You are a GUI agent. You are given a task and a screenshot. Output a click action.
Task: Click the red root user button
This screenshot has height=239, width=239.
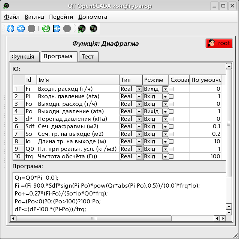tap(219, 43)
